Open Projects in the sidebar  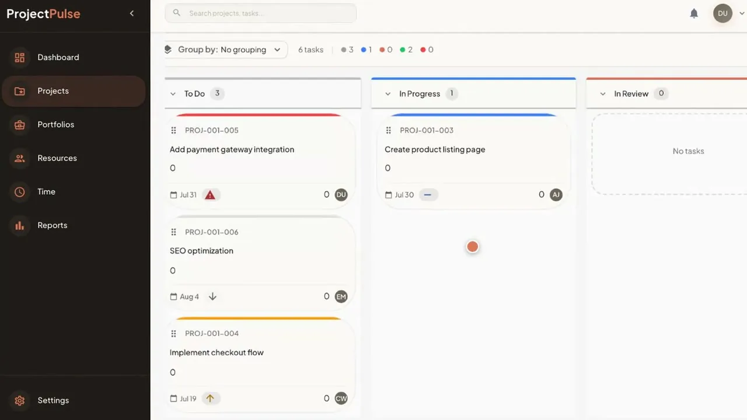(x=73, y=91)
